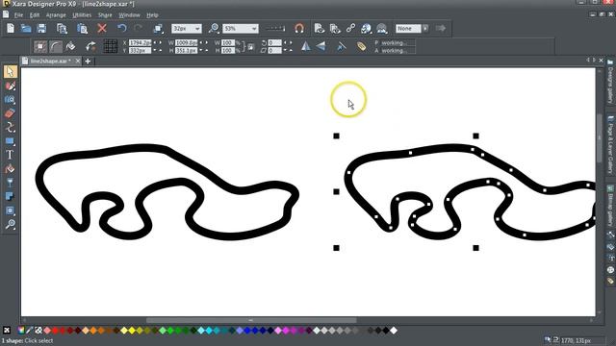The image size is (616, 346).
Task: Select the Freehand and Brush drawing tool
Action: tap(10, 86)
